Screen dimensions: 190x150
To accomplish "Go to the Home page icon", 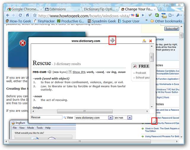I will coord(28,15).
